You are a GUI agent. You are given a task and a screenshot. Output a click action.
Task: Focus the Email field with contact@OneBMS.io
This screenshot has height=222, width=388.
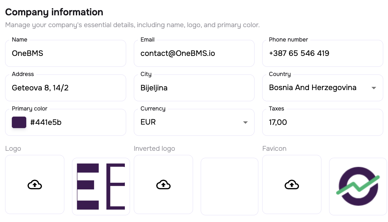(x=194, y=53)
